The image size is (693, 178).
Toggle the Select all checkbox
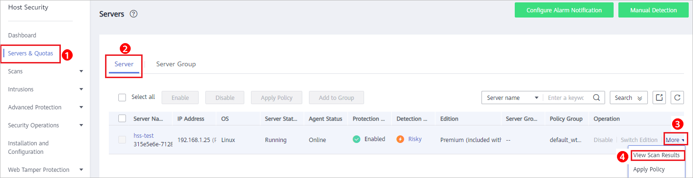[122, 97]
